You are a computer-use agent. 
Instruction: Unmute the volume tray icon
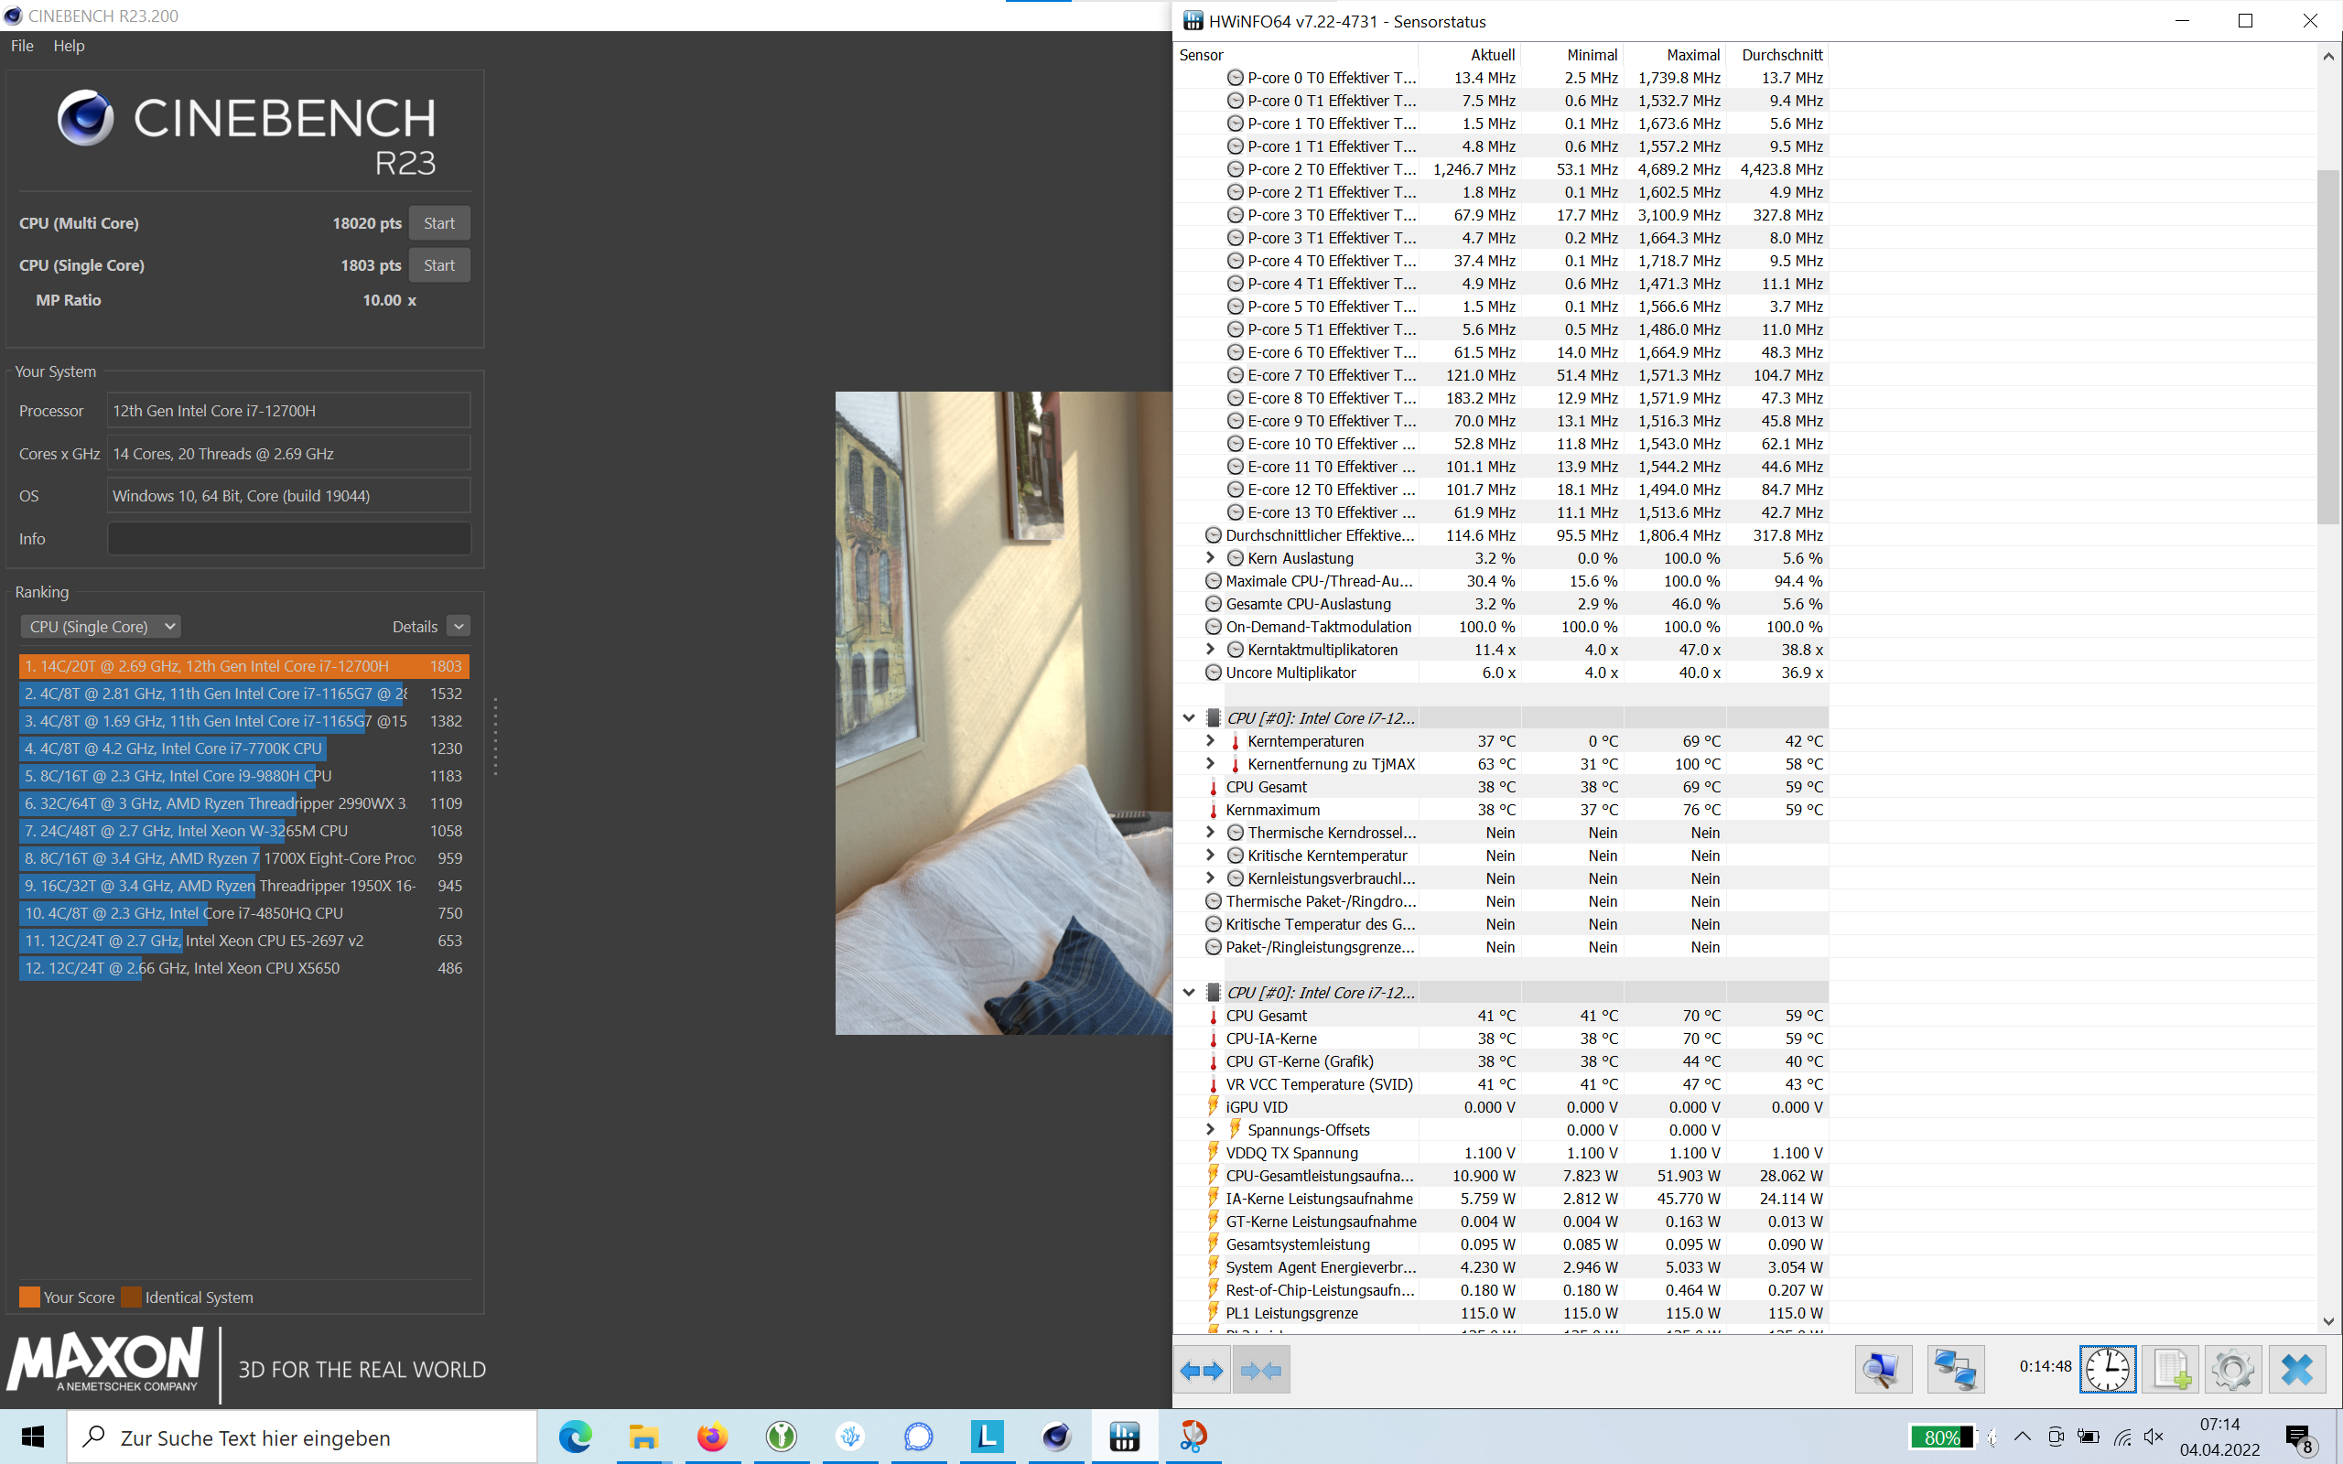click(x=2154, y=1437)
